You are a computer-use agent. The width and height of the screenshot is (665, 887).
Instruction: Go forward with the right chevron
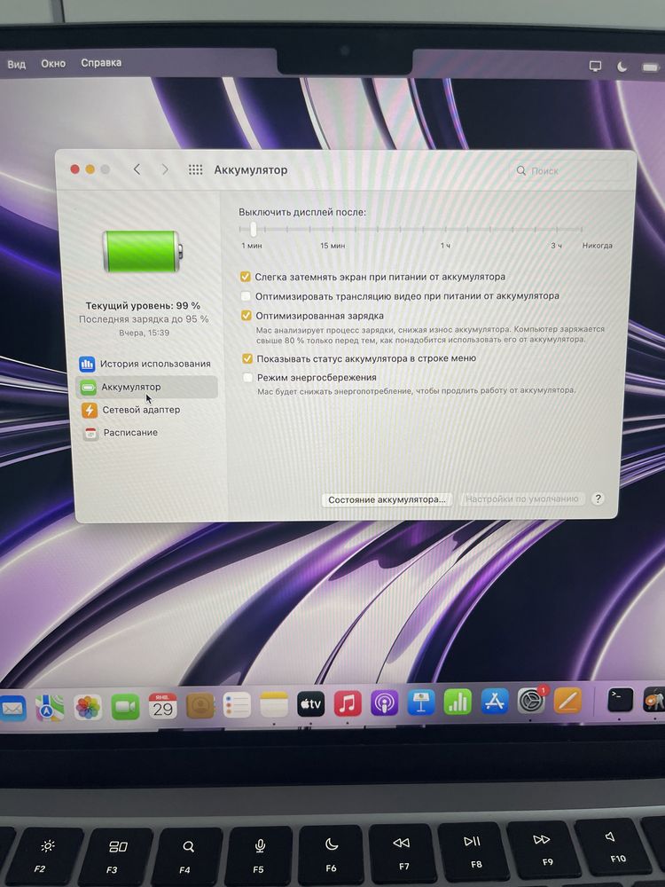165,169
